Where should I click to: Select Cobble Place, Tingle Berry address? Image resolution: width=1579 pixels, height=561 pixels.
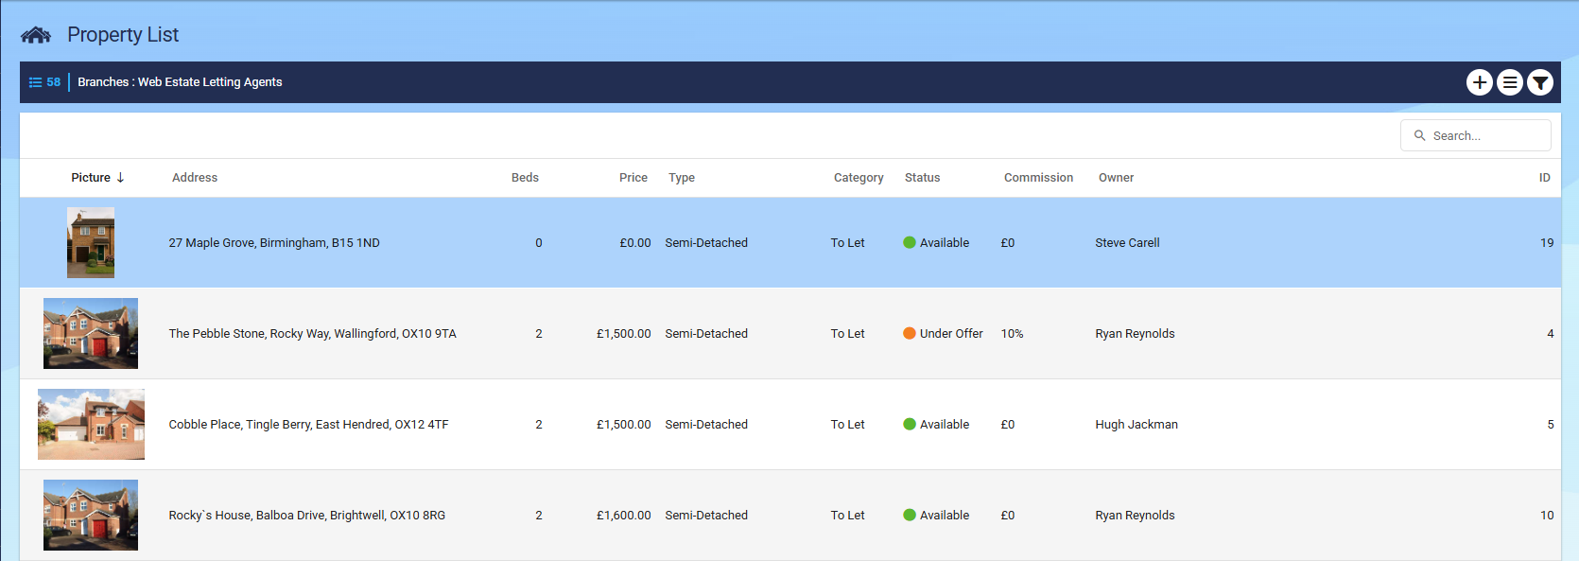coord(309,425)
